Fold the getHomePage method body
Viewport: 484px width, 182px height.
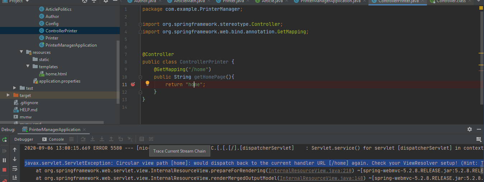tap(140, 77)
